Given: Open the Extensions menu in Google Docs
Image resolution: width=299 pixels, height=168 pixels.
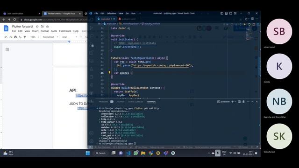Looking at the screenshot, I should pos(65,31).
